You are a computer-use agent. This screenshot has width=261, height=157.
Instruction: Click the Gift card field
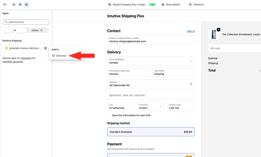(x=235, y=48)
